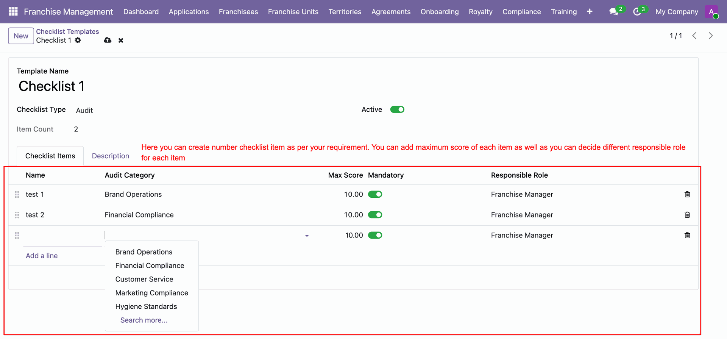Open the Training menu
Image resolution: width=727 pixels, height=339 pixels.
[564, 12]
